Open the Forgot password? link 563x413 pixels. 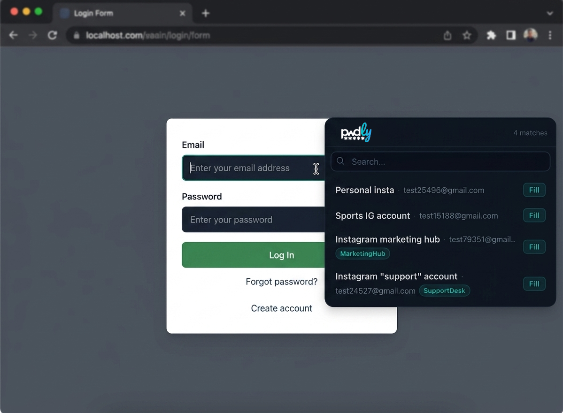pyautogui.click(x=282, y=282)
